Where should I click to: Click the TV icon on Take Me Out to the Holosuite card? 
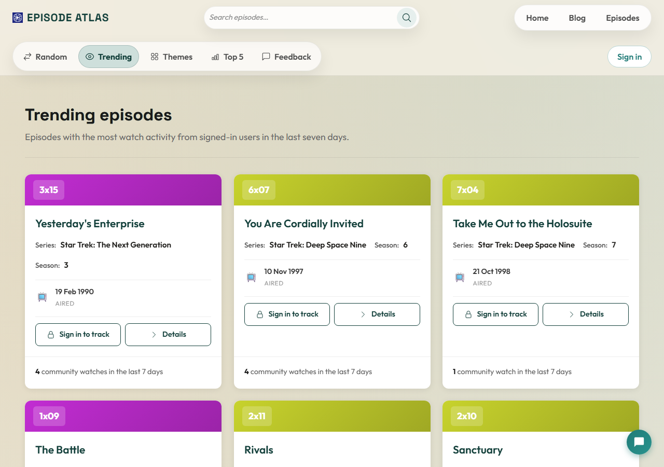[460, 277]
